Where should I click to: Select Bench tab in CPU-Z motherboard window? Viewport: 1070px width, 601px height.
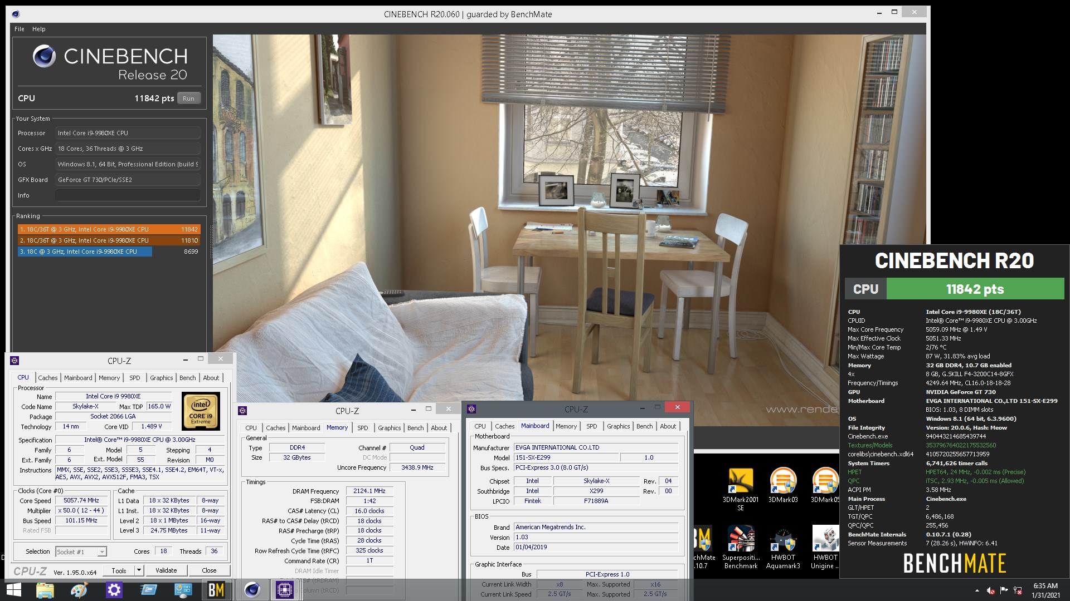click(x=645, y=426)
